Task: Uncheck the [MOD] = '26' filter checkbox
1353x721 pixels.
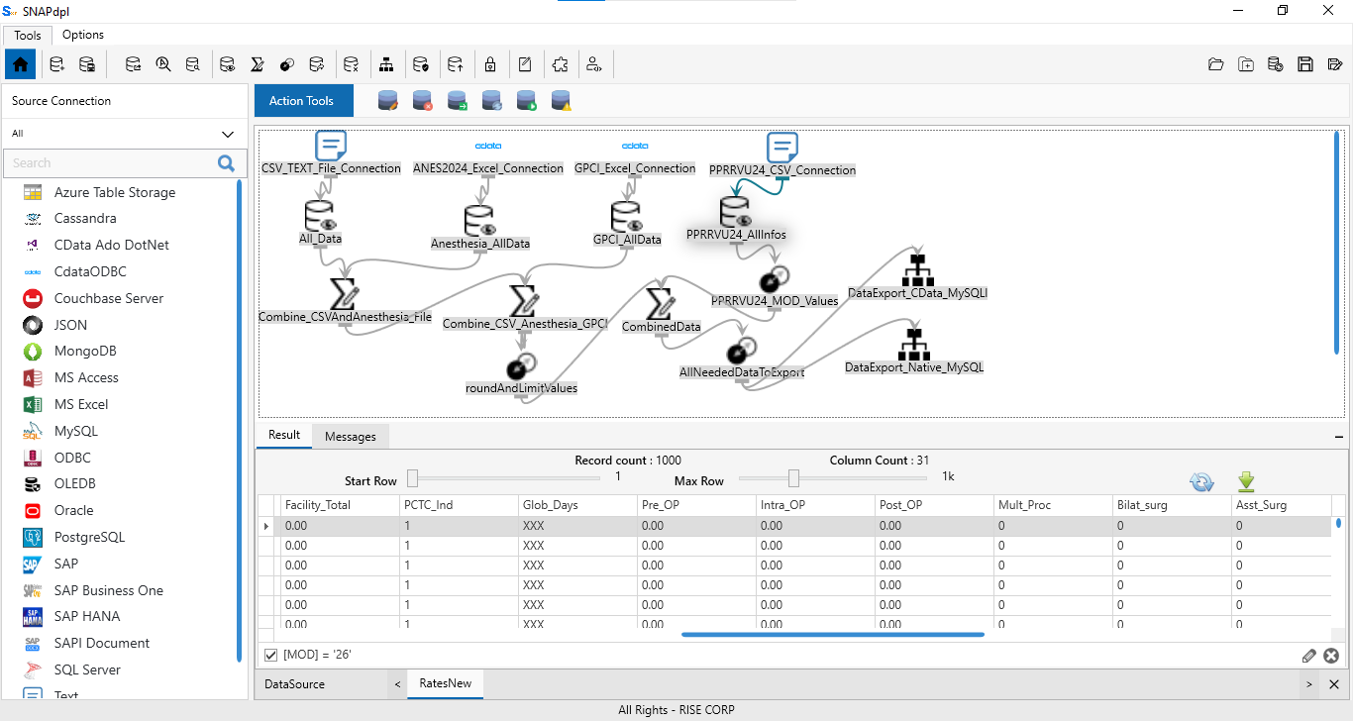Action: pyautogui.click(x=271, y=656)
